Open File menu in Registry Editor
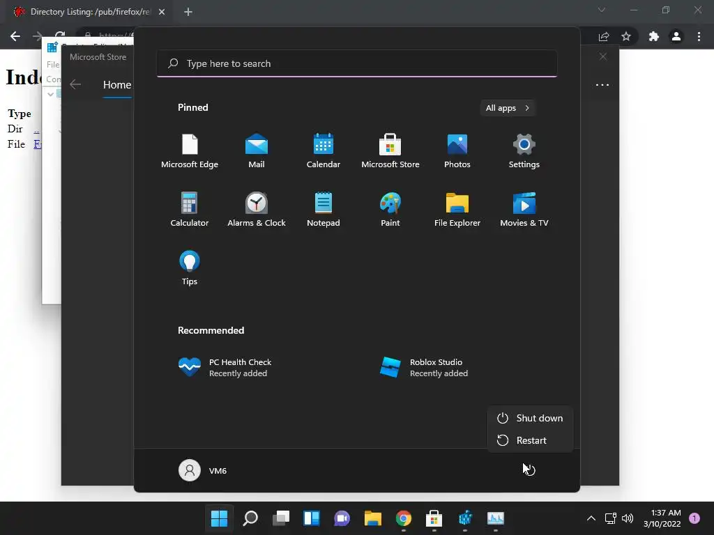 point(53,65)
